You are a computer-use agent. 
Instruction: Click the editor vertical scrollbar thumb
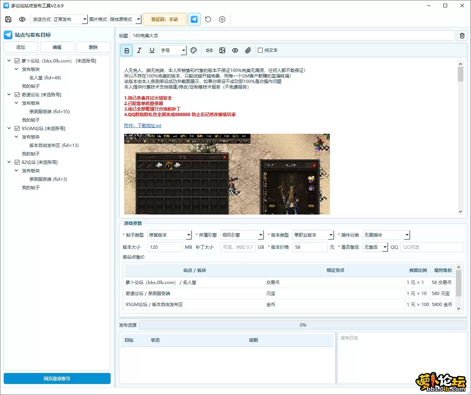pos(460,74)
